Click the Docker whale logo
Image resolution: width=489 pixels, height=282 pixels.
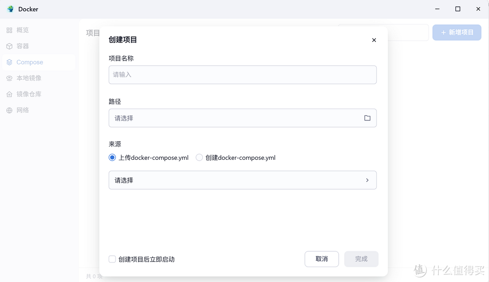coord(10,9)
